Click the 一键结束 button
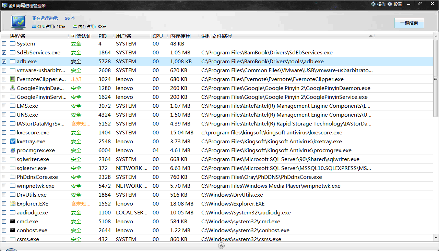 (x=409, y=23)
